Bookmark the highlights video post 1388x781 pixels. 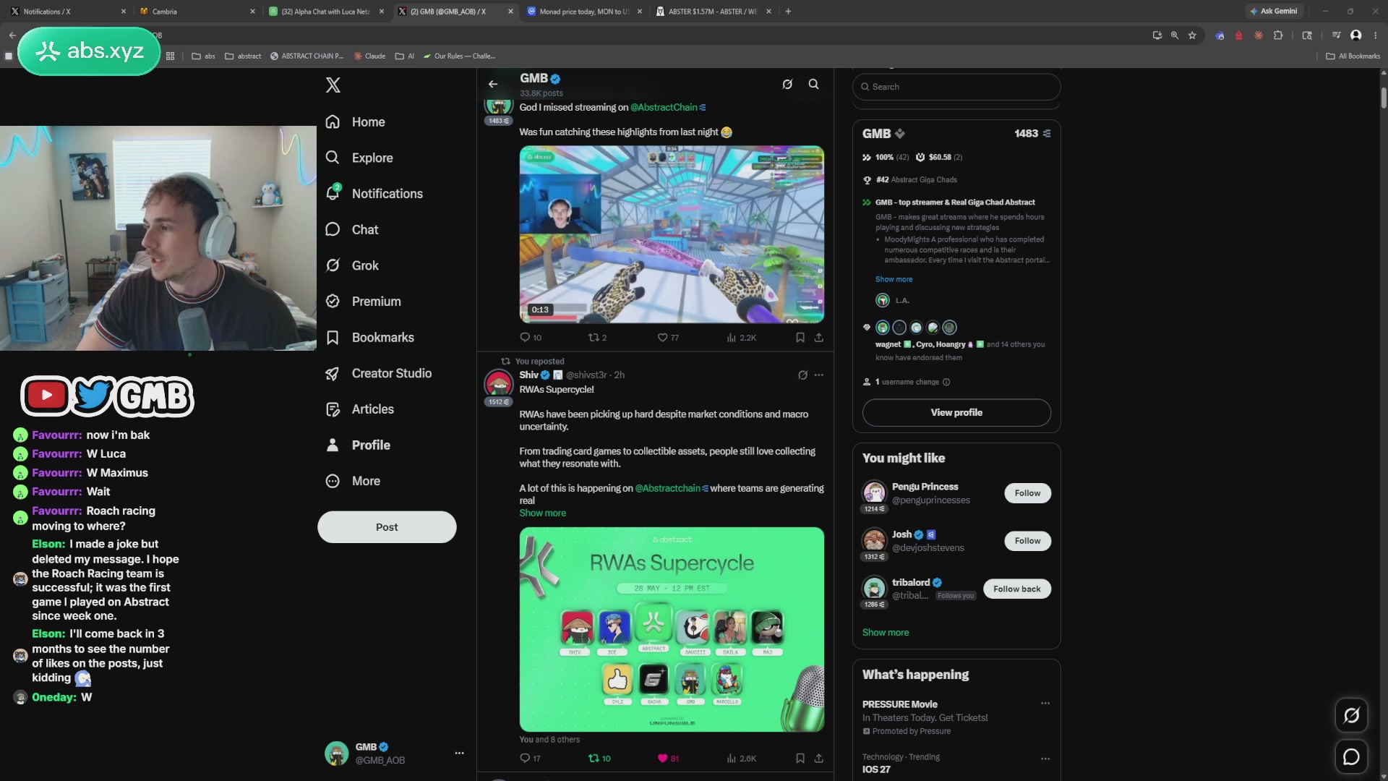[x=800, y=338]
